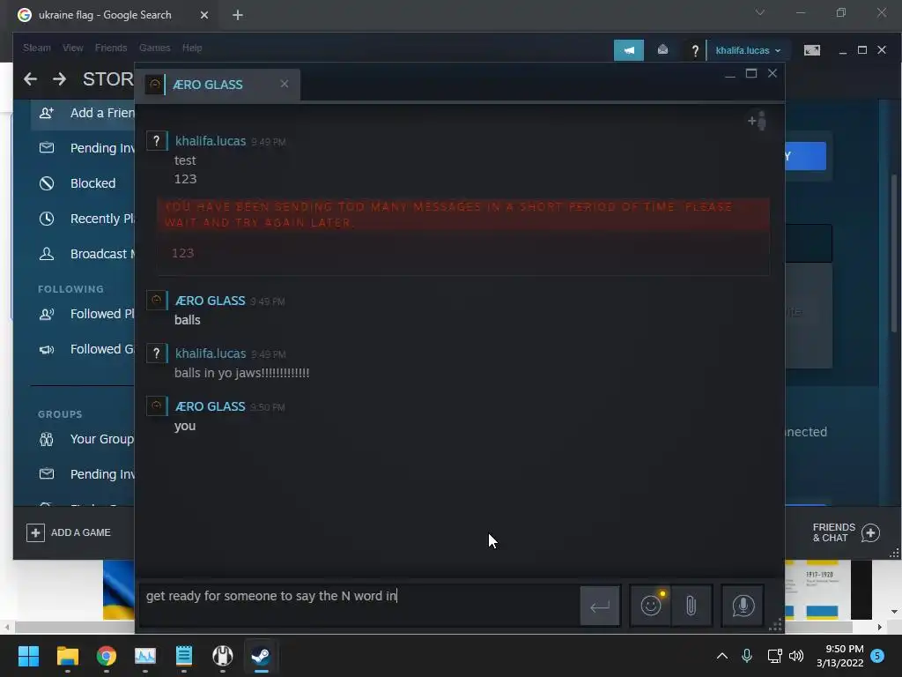
Task: Open the notification badge showing 5
Action: (877, 656)
